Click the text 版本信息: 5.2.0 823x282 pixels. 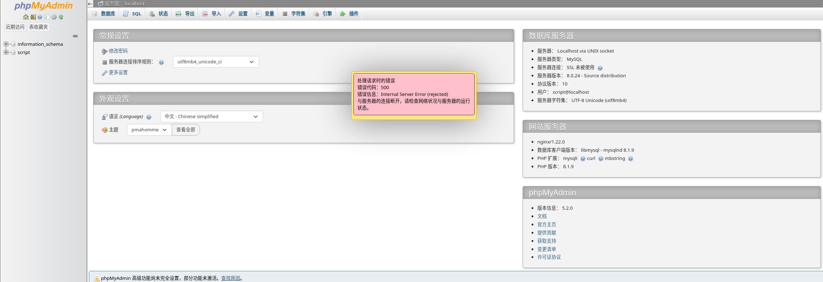coord(555,208)
